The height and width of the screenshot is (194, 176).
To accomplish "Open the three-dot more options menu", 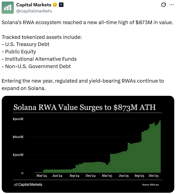I will pos(171,5).
